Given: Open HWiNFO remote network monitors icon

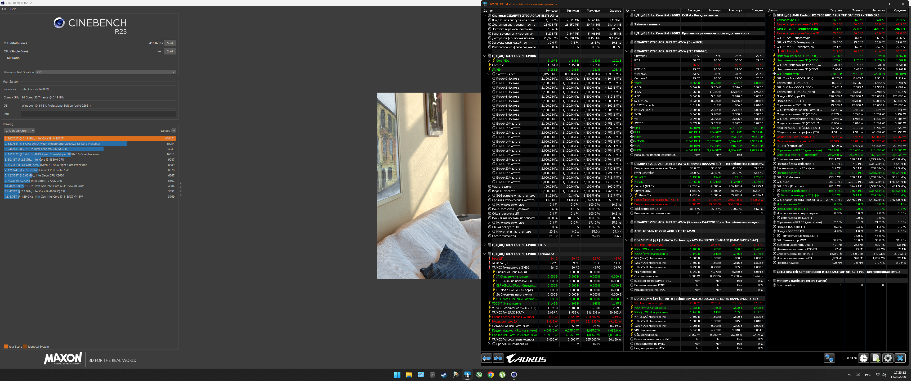Looking at the screenshot, I should click(x=829, y=359).
